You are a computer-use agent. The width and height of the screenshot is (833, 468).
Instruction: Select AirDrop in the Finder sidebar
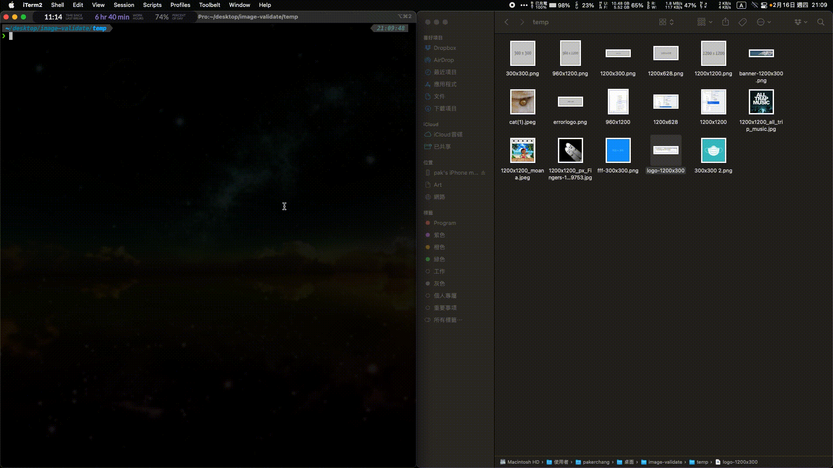tap(443, 60)
